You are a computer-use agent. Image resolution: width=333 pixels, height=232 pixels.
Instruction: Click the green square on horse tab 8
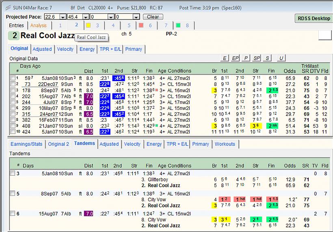(x=178, y=25)
